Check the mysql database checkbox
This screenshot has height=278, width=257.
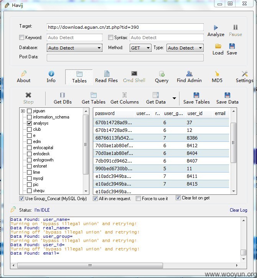click(x=29, y=178)
